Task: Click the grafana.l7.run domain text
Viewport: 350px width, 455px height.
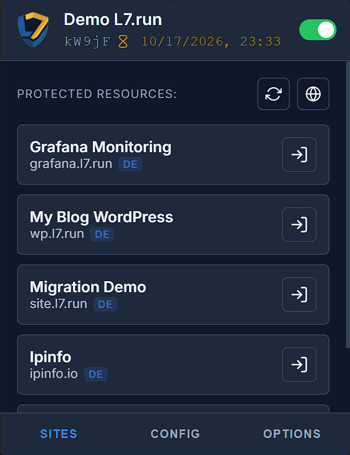Action: tap(71, 164)
